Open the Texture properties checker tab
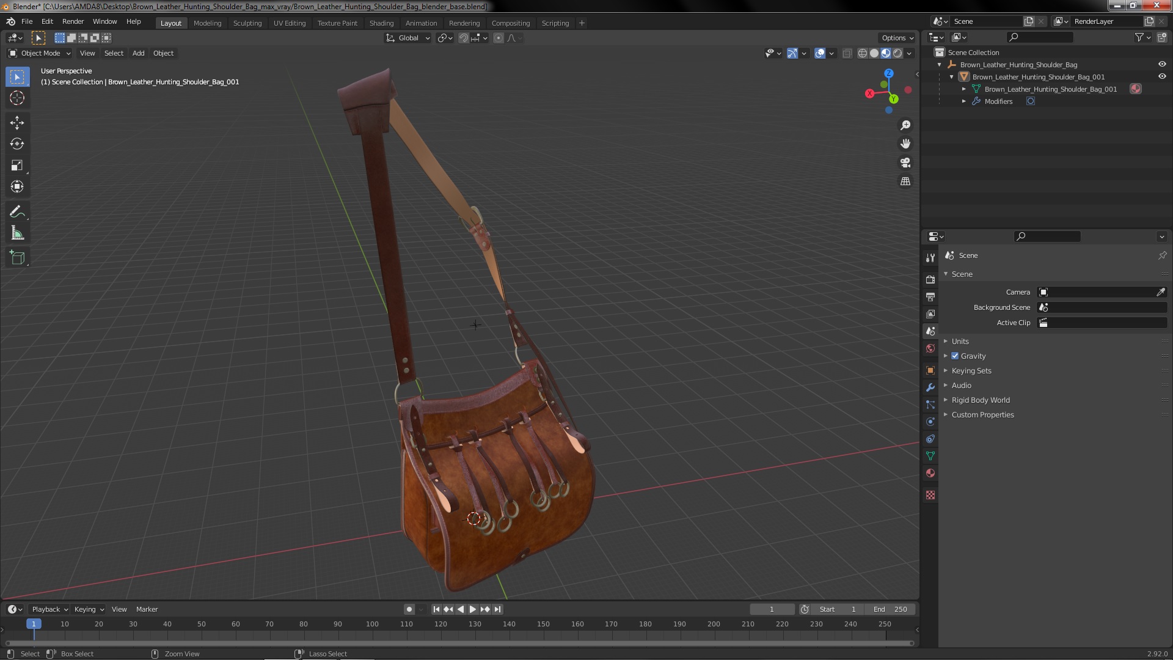This screenshot has height=660, width=1173. tap(930, 495)
